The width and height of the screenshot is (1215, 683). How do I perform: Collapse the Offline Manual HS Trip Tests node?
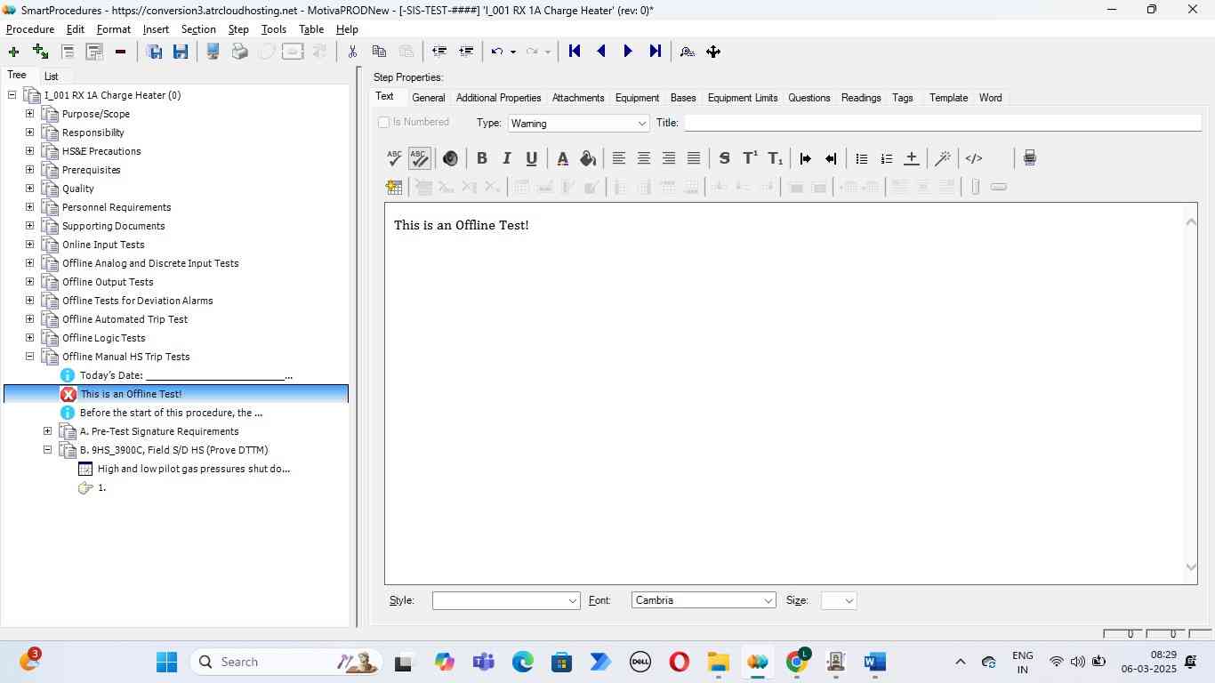click(x=29, y=357)
